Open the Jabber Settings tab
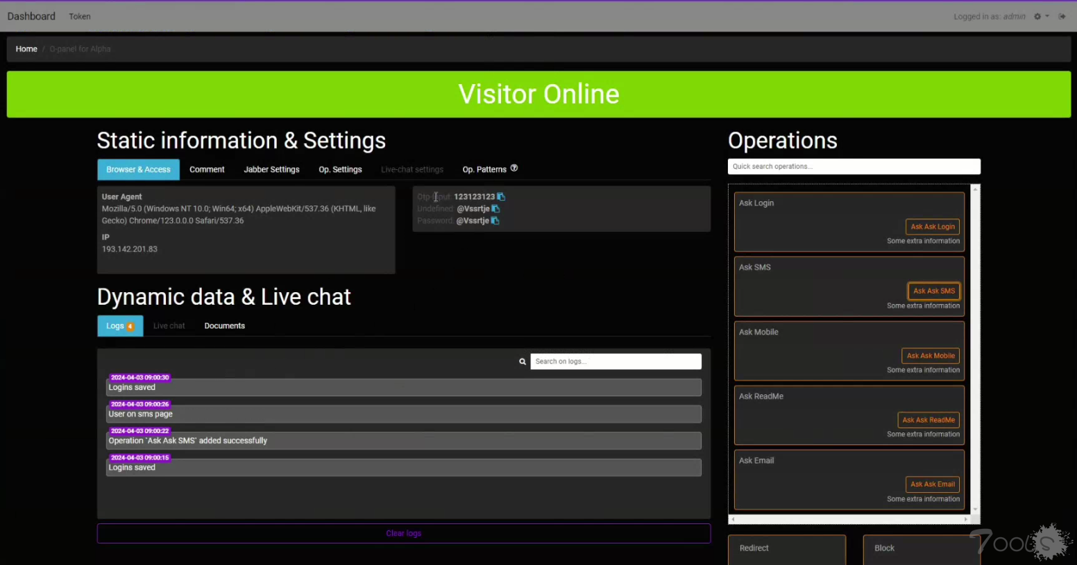The width and height of the screenshot is (1077, 565). (x=271, y=169)
